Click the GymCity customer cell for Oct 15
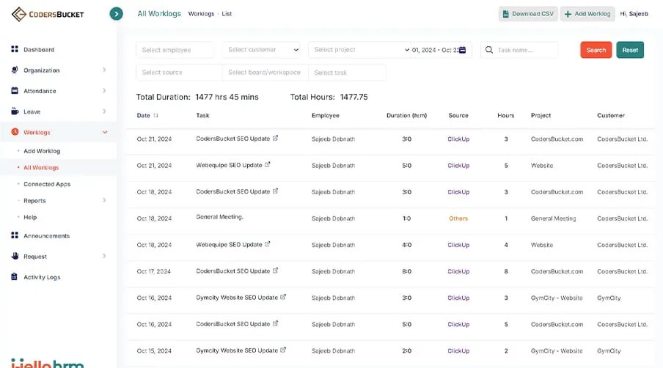This screenshot has width=663, height=368. pos(609,350)
